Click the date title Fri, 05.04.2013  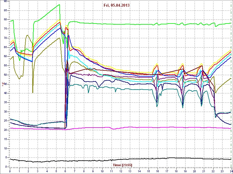117,6
